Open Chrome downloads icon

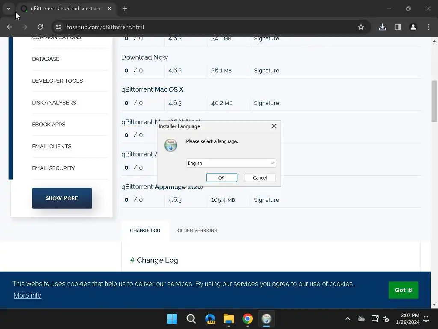click(x=382, y=27)
